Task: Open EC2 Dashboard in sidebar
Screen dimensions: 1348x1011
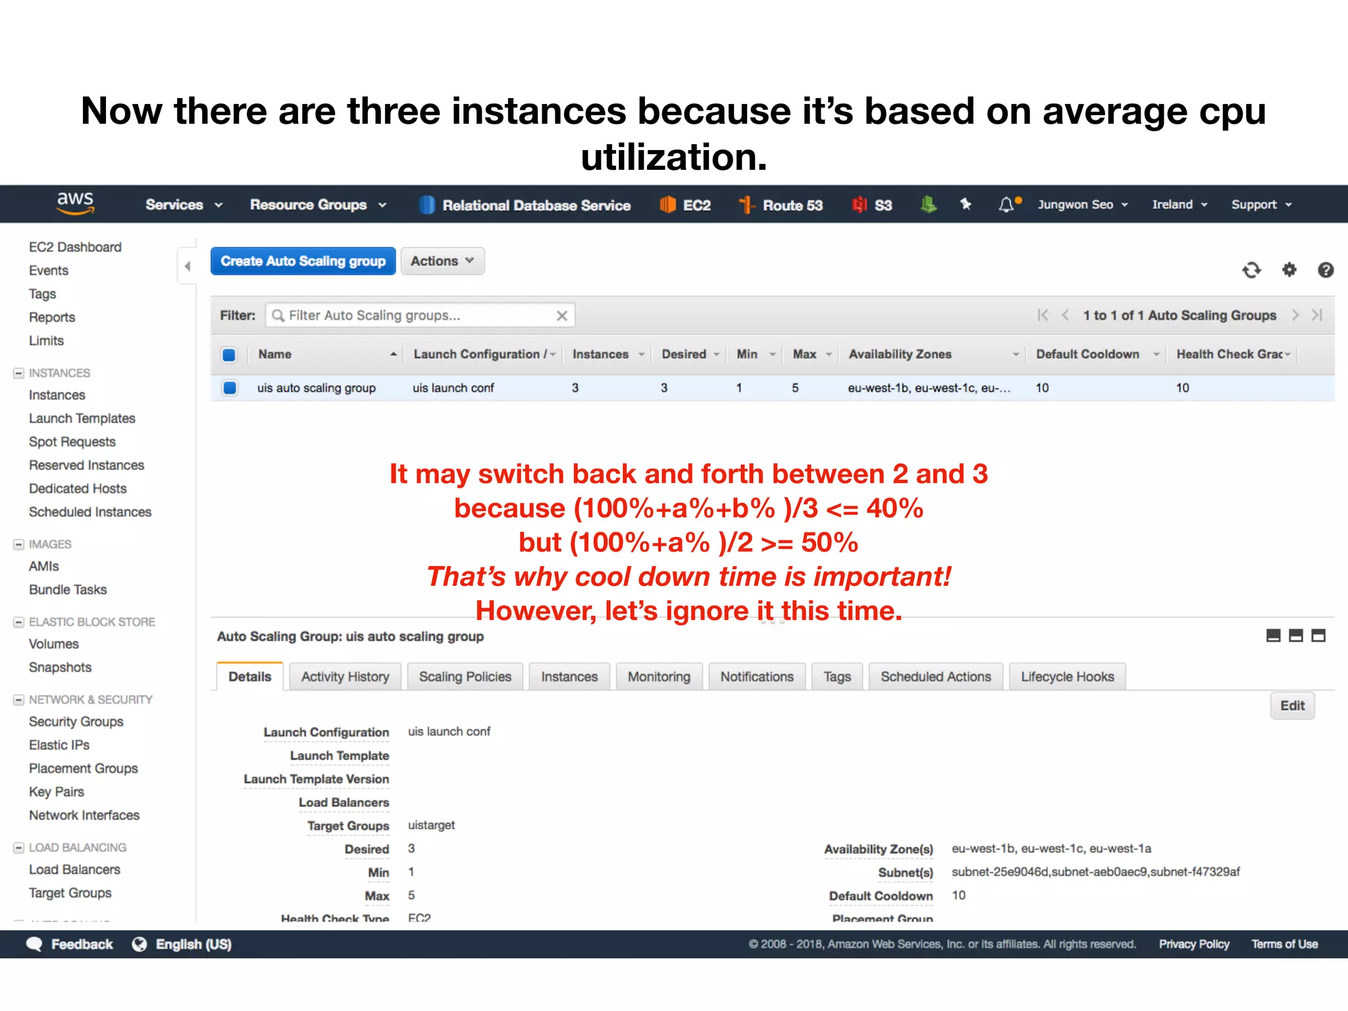Action: tap(75, 247)
